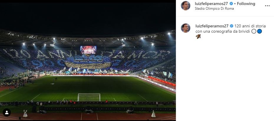Viewport: 274px width, 121px height.
Task: Open Stadio Olimpico Di Roma location
Action: [214, 9]
